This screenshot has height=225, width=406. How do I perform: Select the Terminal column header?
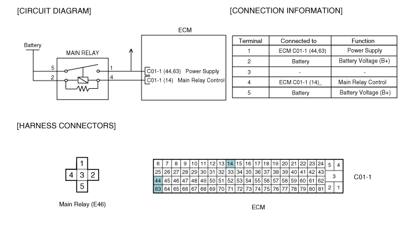coord(251,41)
